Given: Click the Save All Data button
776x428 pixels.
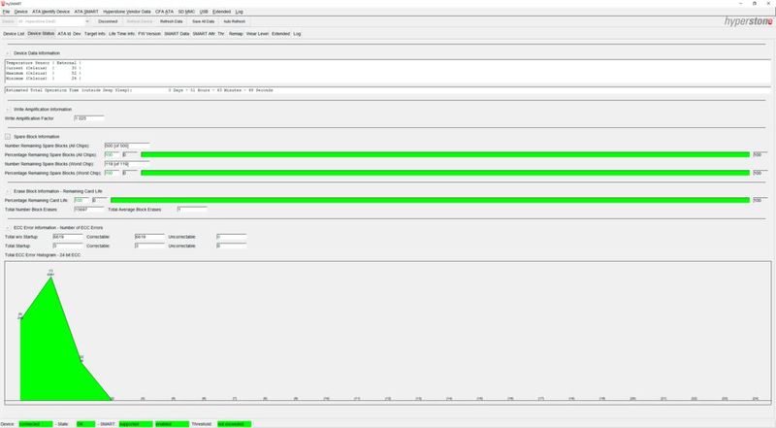Looking at the screenshot, I should pos(204,21).
